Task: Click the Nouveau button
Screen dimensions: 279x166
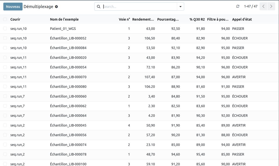Action: pyautogui.click(x=13, y=7)
